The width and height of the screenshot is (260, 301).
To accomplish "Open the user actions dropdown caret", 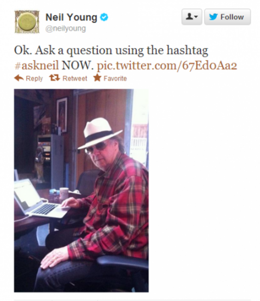I will click(x=196, y=17).
